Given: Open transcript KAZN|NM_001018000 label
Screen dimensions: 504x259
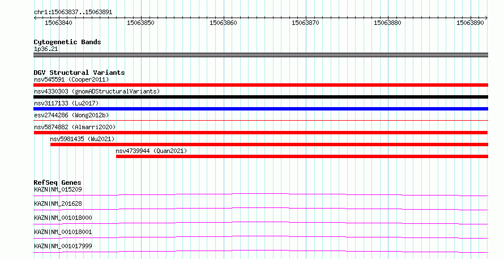Looking at the screenshot, I should (63, 218).
